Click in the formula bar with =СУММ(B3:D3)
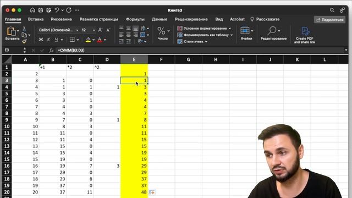The width and height of the screenshot is (352, 198). tap(200, 50)
